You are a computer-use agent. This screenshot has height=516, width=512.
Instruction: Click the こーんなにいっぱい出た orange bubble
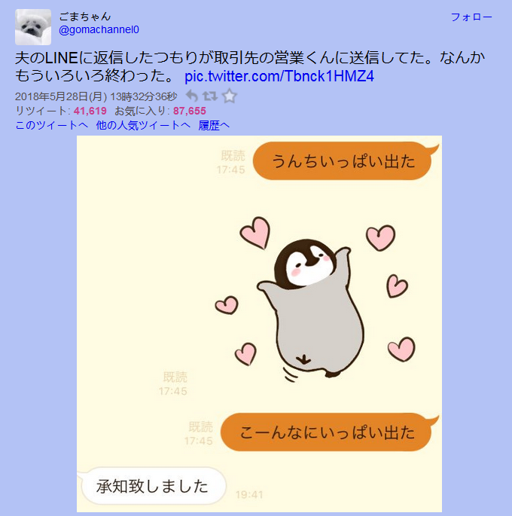coord(328,432)
